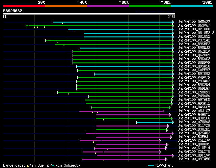Select the UniRef100_Q11YZ9 label

[194, 126]
